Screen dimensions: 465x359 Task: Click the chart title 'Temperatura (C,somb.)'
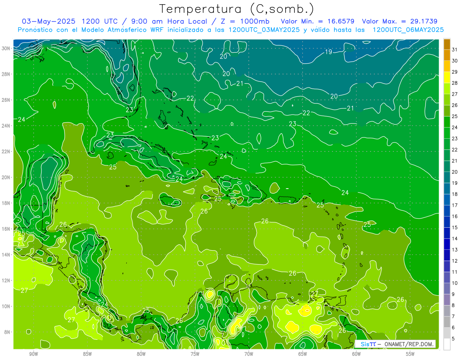click(x=237, y=9)
